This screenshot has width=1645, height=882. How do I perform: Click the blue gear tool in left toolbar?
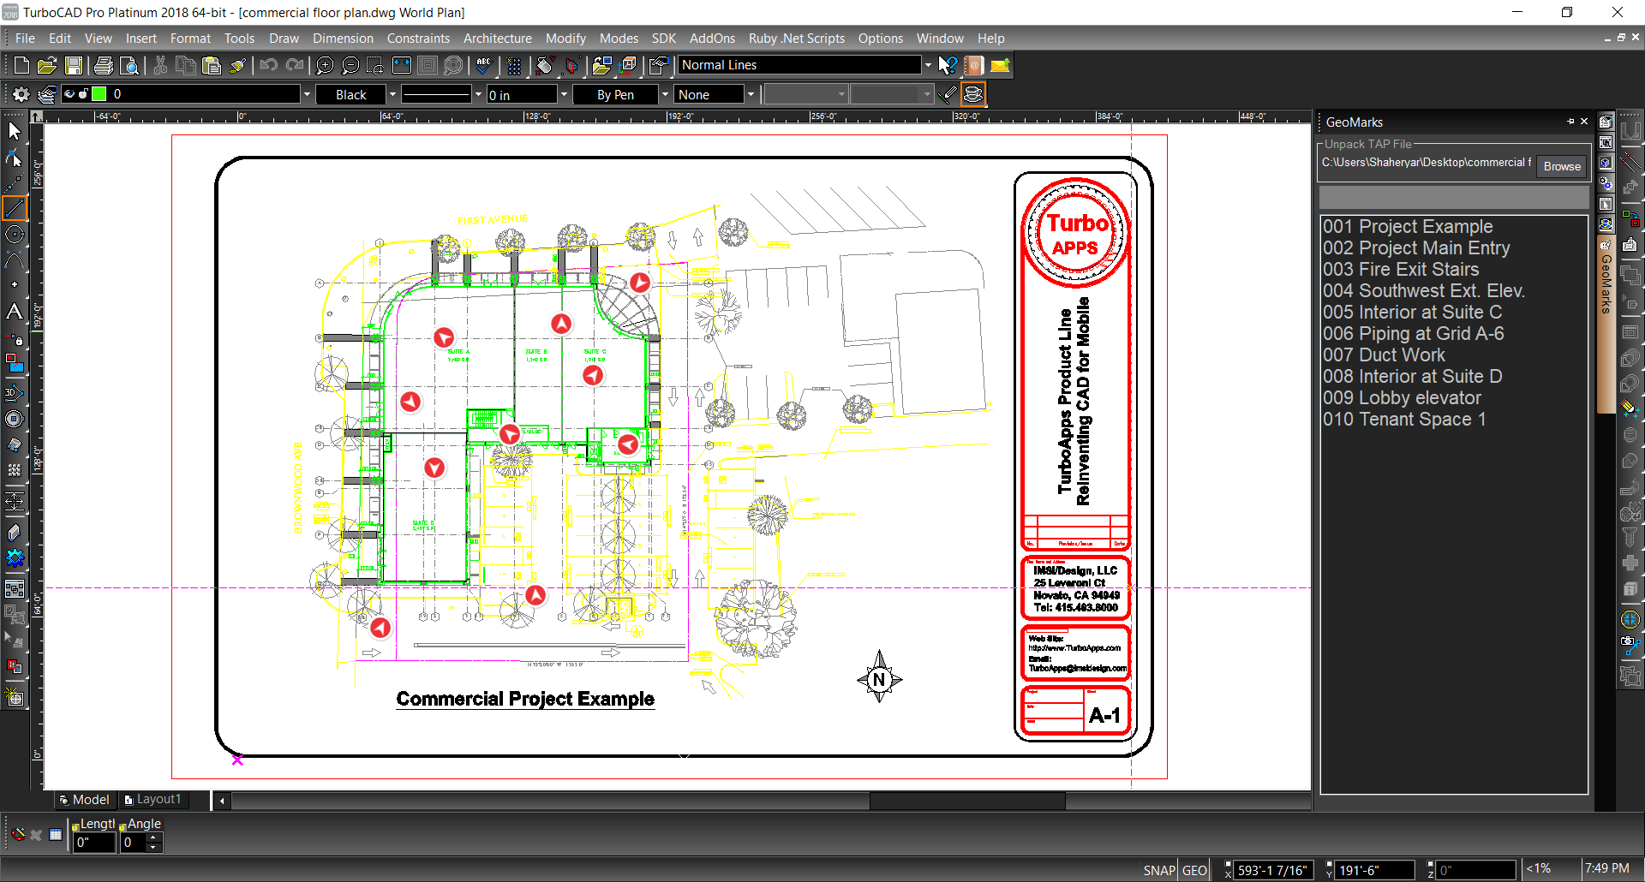pos(15,558)
